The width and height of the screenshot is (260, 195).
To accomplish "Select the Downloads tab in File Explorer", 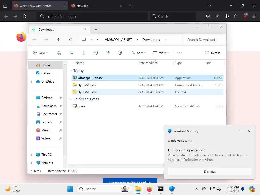I will (59, 30).
